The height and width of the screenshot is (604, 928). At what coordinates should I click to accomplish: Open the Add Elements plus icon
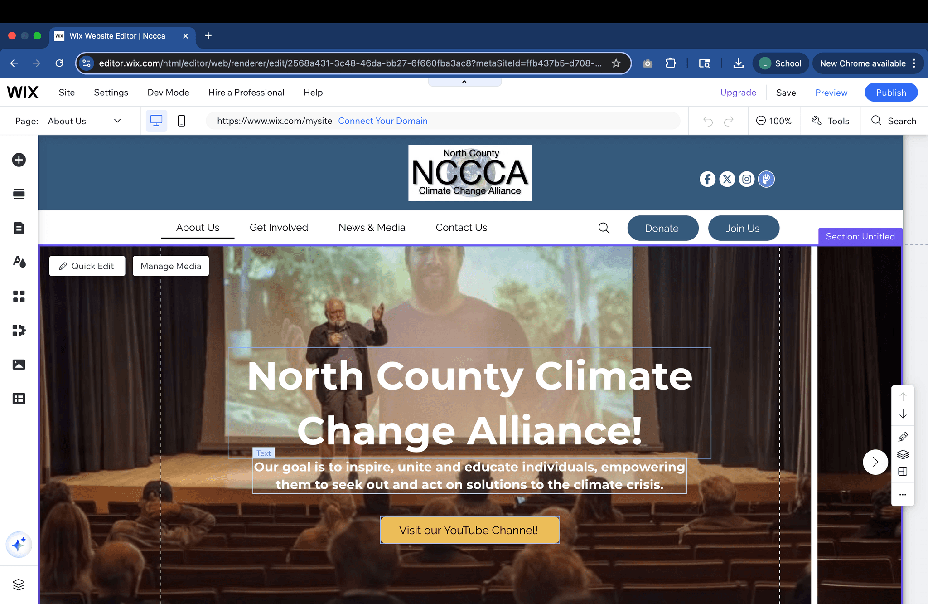(19, 160)
